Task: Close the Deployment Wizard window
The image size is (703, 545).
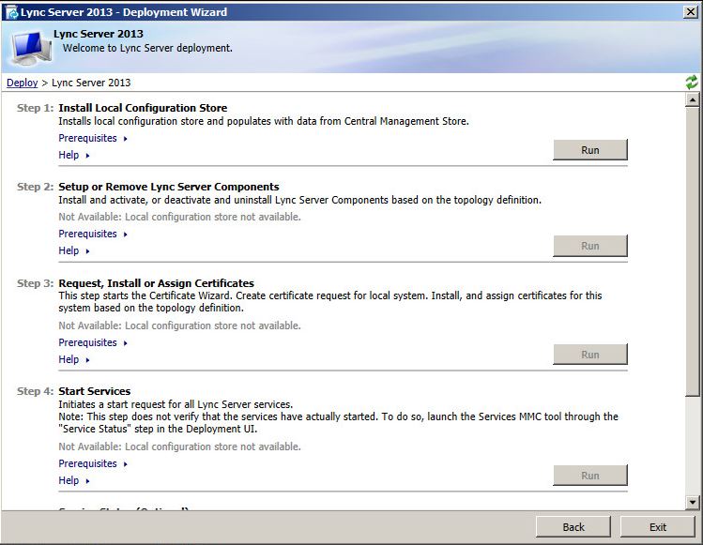Action: click(691, 12)
